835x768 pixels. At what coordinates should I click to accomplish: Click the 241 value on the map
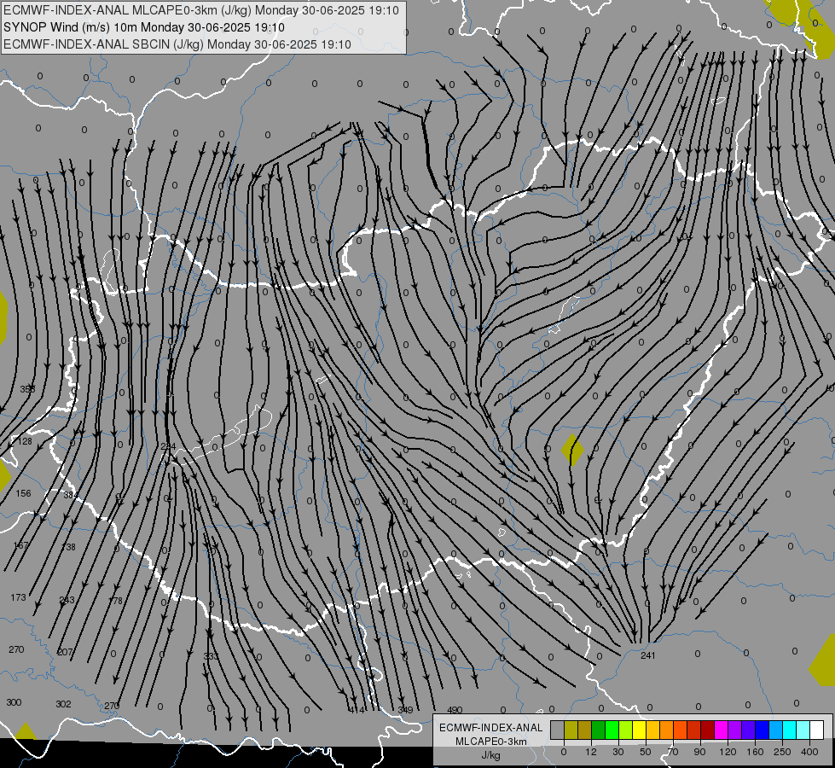point(647,655)
